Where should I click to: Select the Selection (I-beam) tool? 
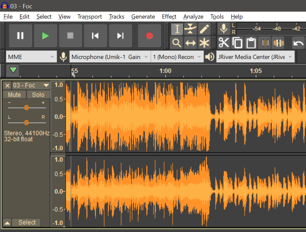177,29
